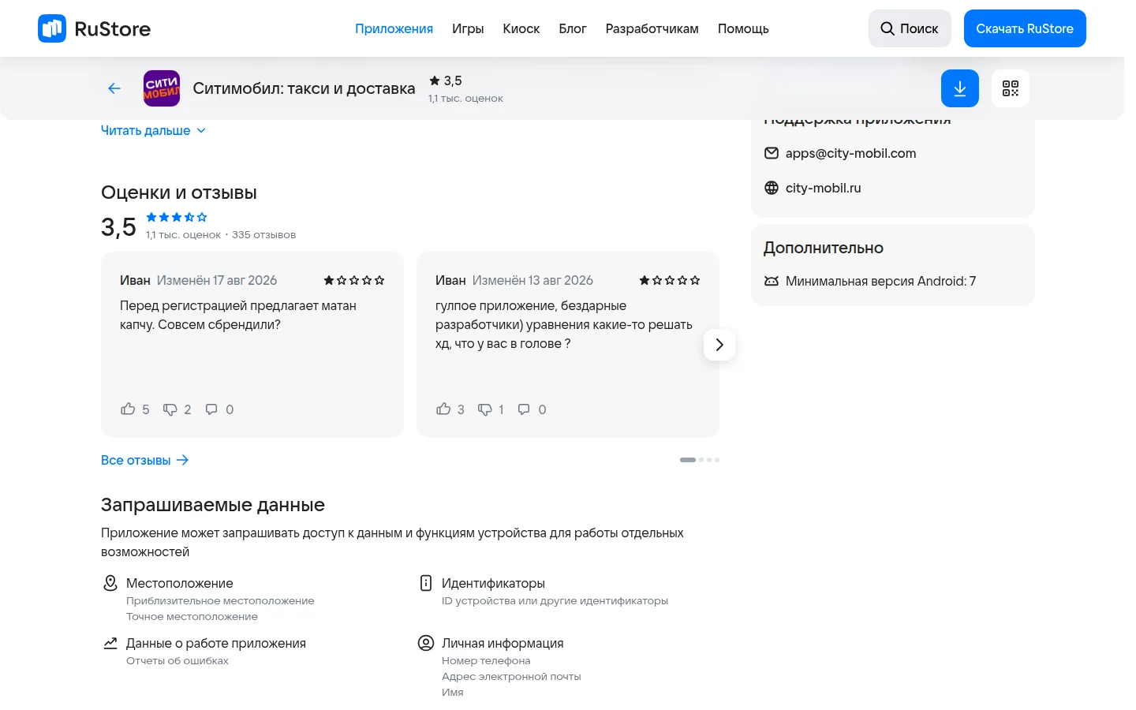Image resolution: width=1136 pixels, height=710 pixels.
Task: Download the app with the blue download icon
Action: [960, 88]
